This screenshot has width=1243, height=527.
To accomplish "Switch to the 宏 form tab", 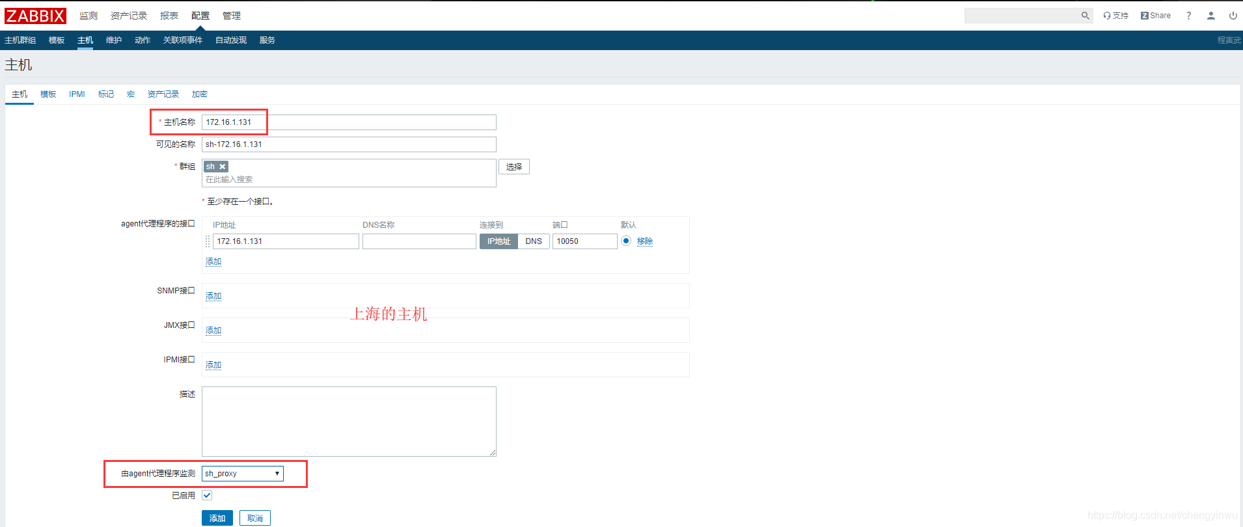I will point(131,94).
